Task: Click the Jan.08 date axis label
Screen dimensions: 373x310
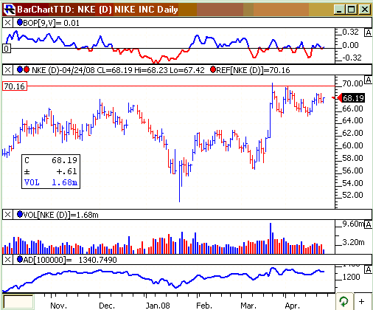Action: click(158, 306)
